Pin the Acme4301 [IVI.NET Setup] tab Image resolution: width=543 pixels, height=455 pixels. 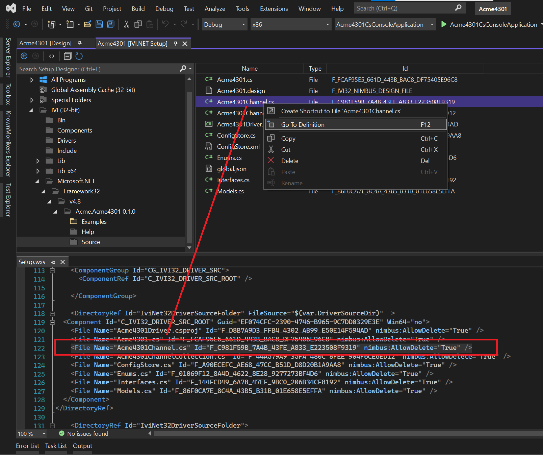pos(175,43)
